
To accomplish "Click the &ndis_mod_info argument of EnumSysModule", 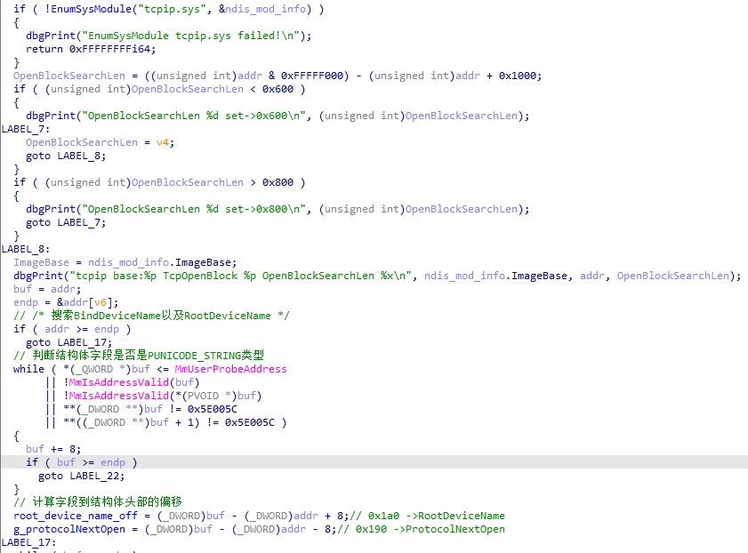I will point(261,9).
